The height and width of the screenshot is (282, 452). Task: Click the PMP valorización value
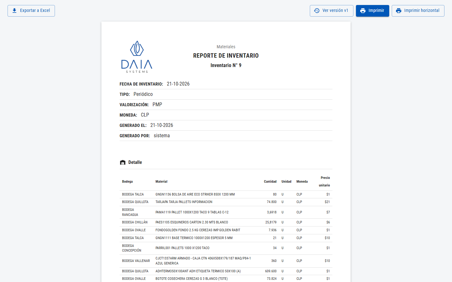click(157, 105)
